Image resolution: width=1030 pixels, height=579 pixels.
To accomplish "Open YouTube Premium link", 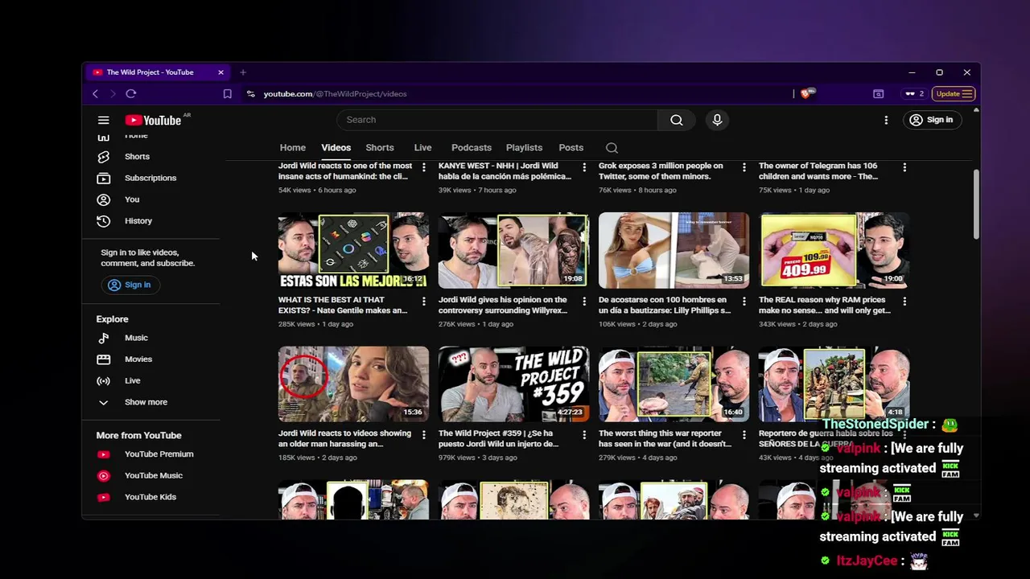I will [x=159, y=454].
